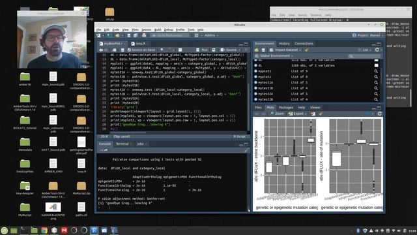Image resolution: width=417 pixels, height=235 pixels.
Task: Open the Project (None) dropdown
Action: point(367,35)
